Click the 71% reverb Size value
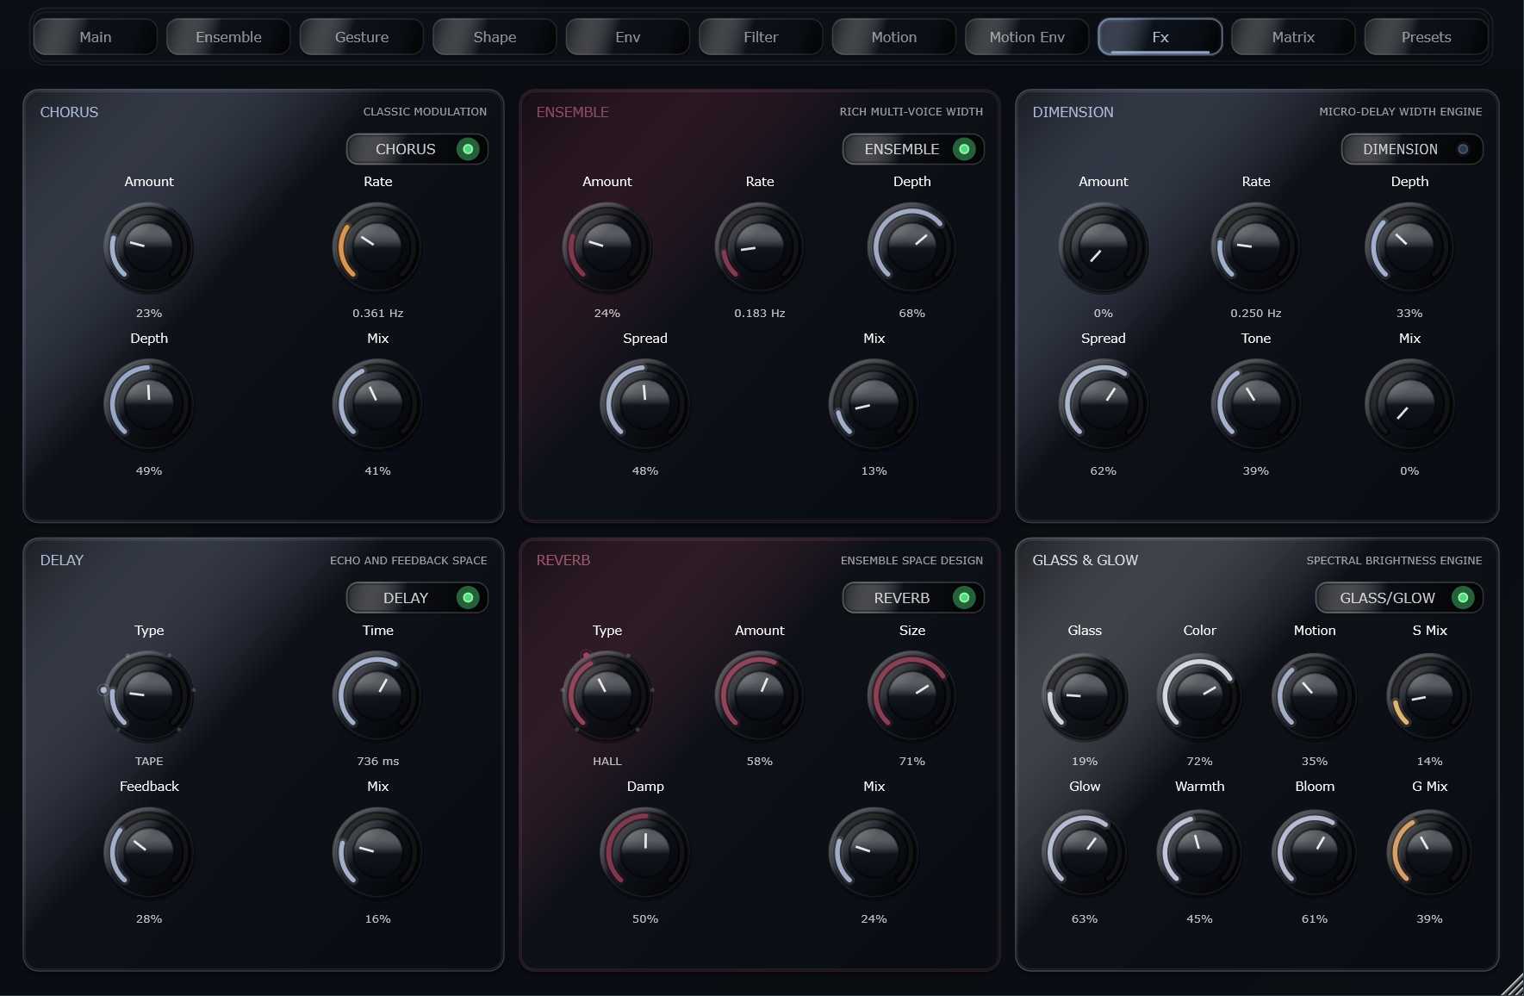Viewport: 1524px width, 996px height. (x=911, y=762)
